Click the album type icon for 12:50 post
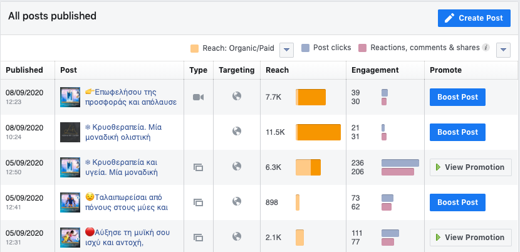 199,167
